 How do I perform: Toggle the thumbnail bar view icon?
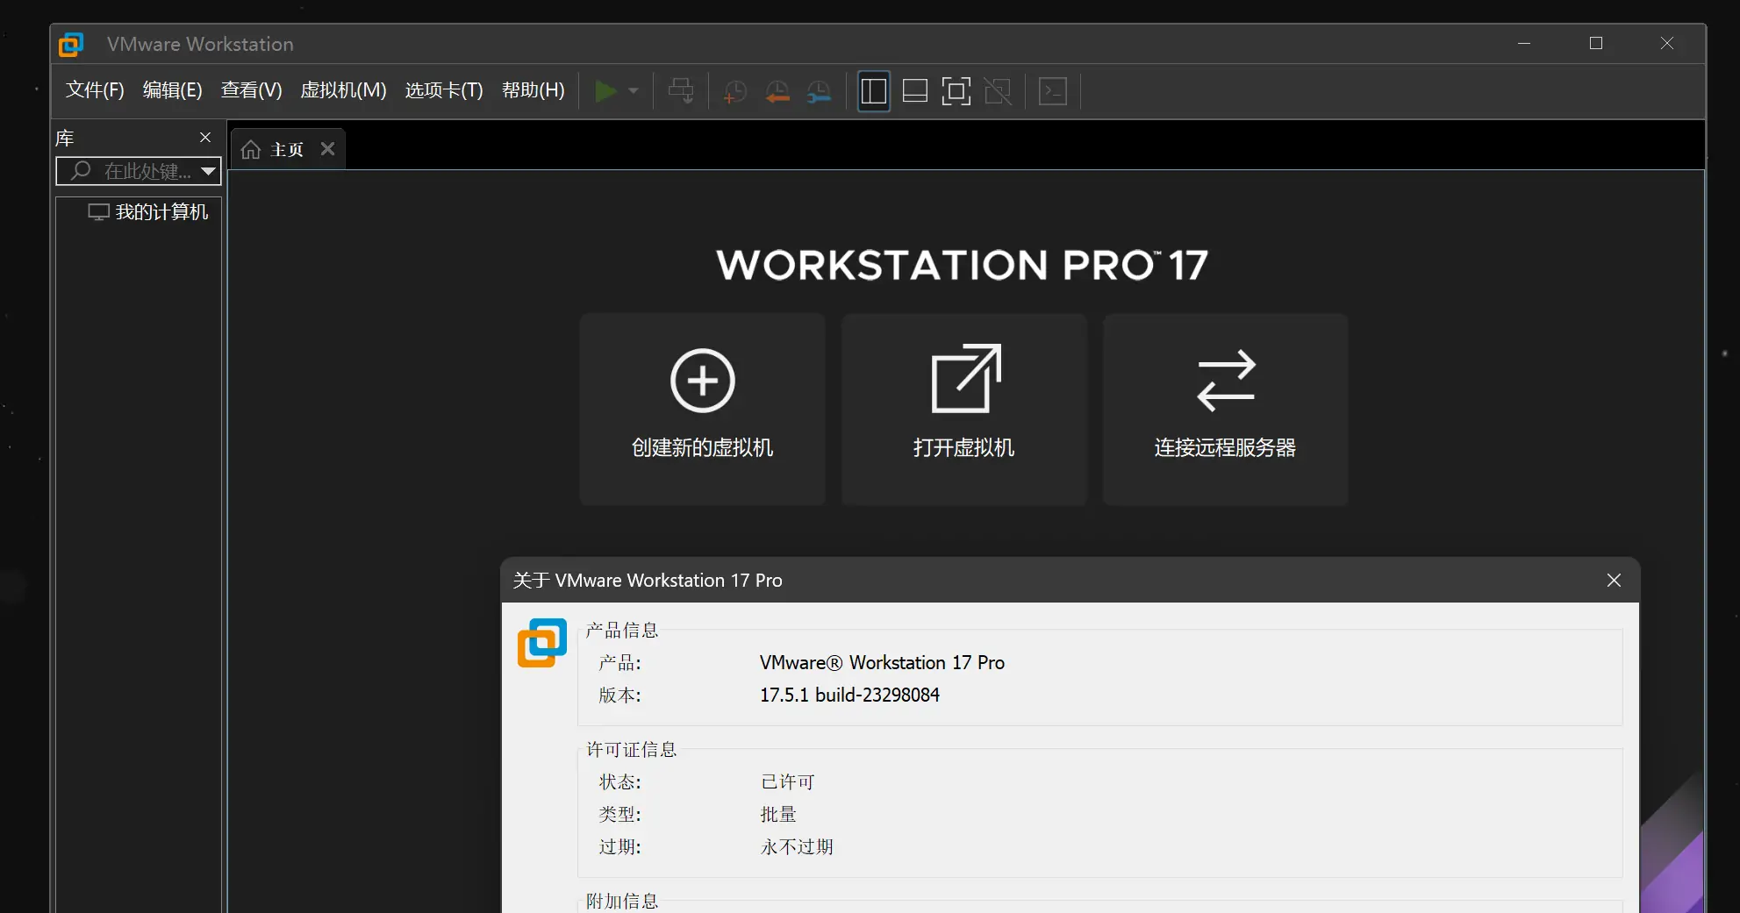[915, 91]
